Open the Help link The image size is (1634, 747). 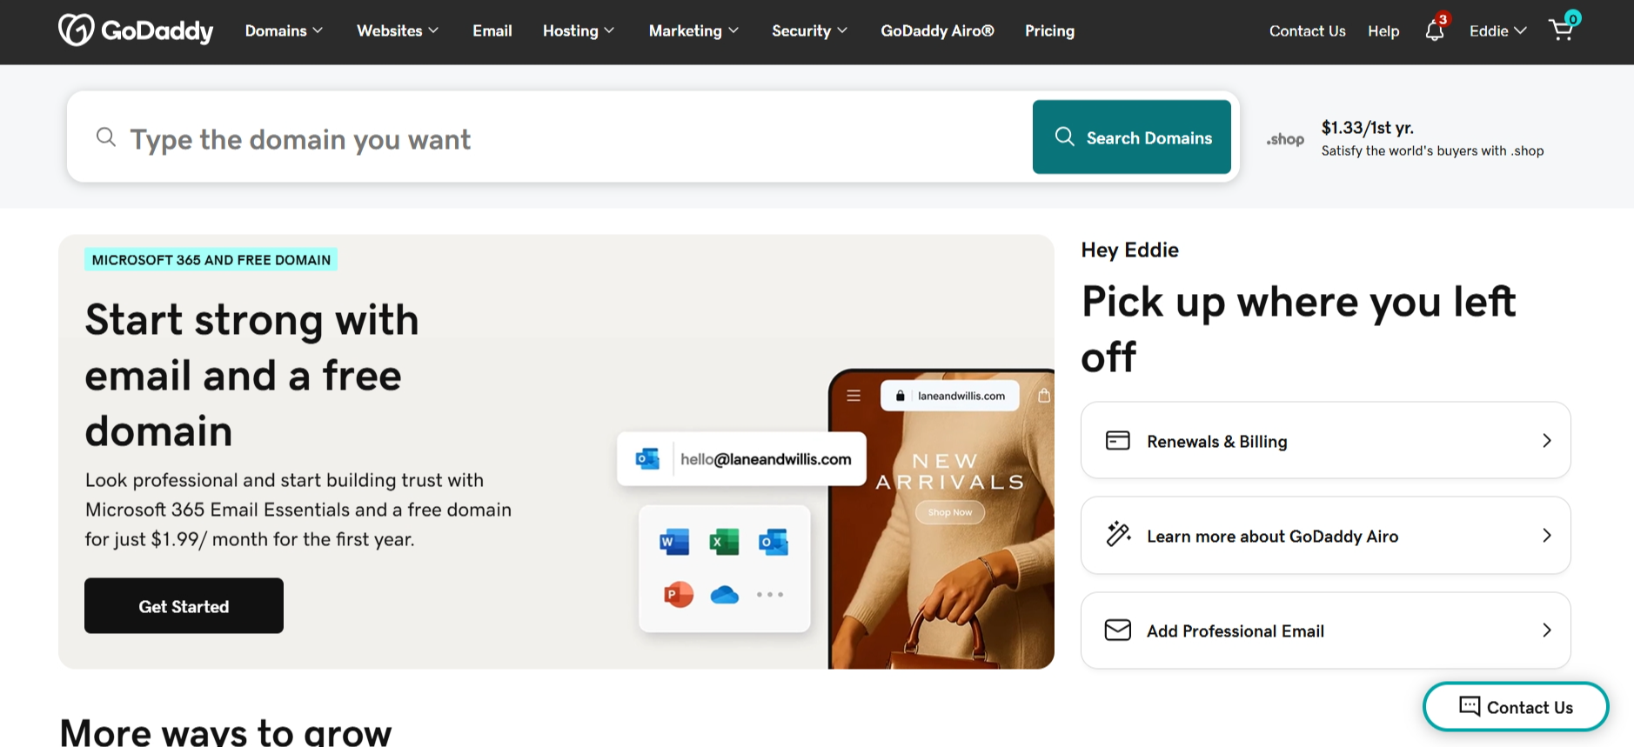(1383, 30)
